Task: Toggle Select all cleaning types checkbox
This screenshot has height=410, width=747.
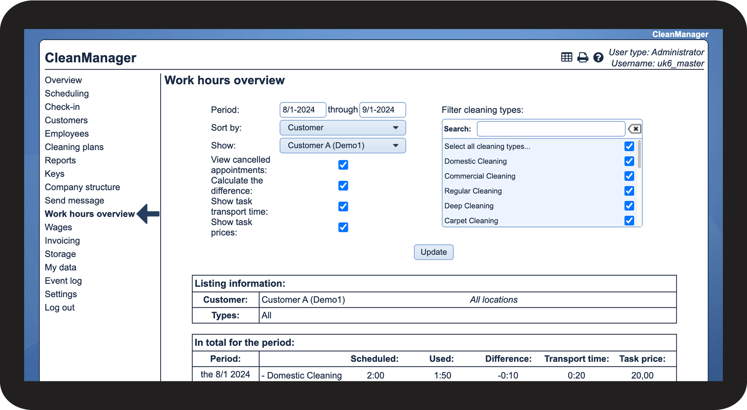Action: [629, 147]
